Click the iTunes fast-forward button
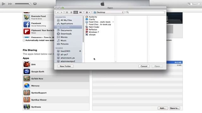This screenshot has height=113, width=202. (x=10, y=4)
